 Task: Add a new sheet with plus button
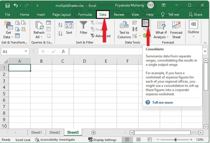click(94, 132)
